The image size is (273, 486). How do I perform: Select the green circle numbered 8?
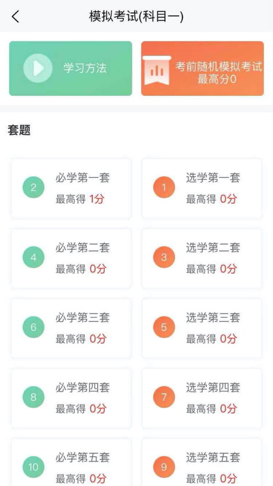[34, 397]
